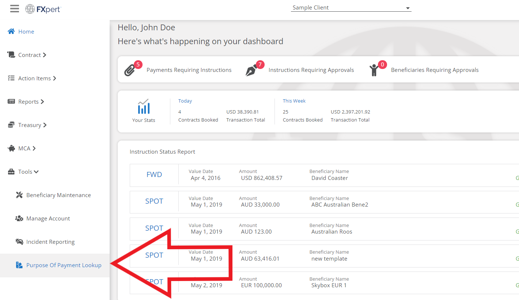Screen dimensions: 519x300
Task: Open Payments Requiring Instructions
Action: (x=189, y=70)
